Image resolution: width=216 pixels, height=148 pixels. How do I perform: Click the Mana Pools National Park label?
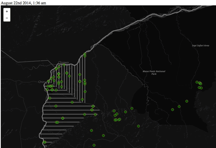click(154, 72)
